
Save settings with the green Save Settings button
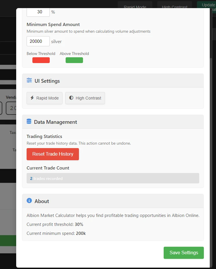184,253
